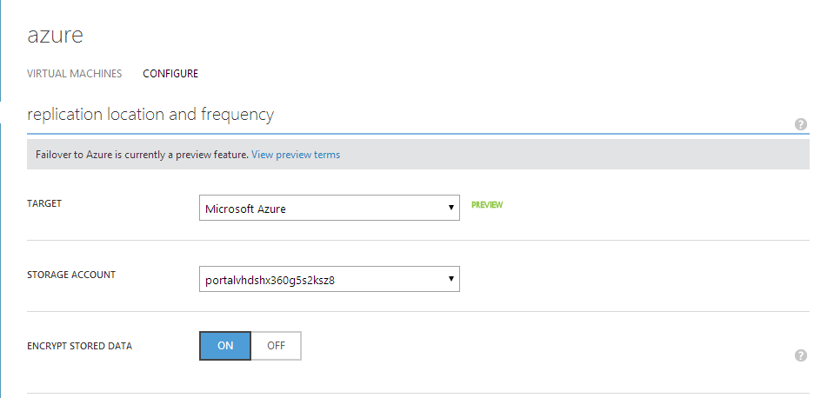
Task: Switch Encrypt Stored Data to OFF
Action: pos(276,345)
